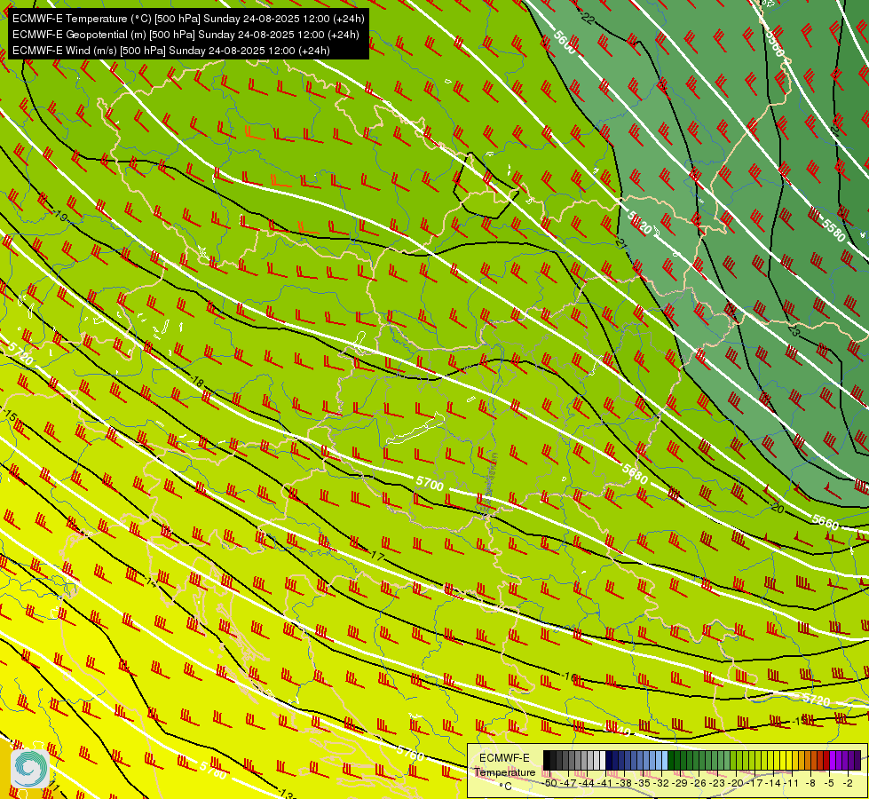Click the -41 colorbar tick label

pyautogui.click(x=605, y=784)
